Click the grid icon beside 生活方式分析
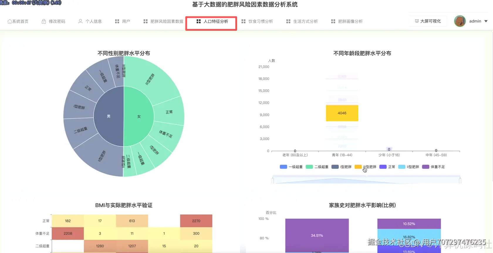 [288, 21]
